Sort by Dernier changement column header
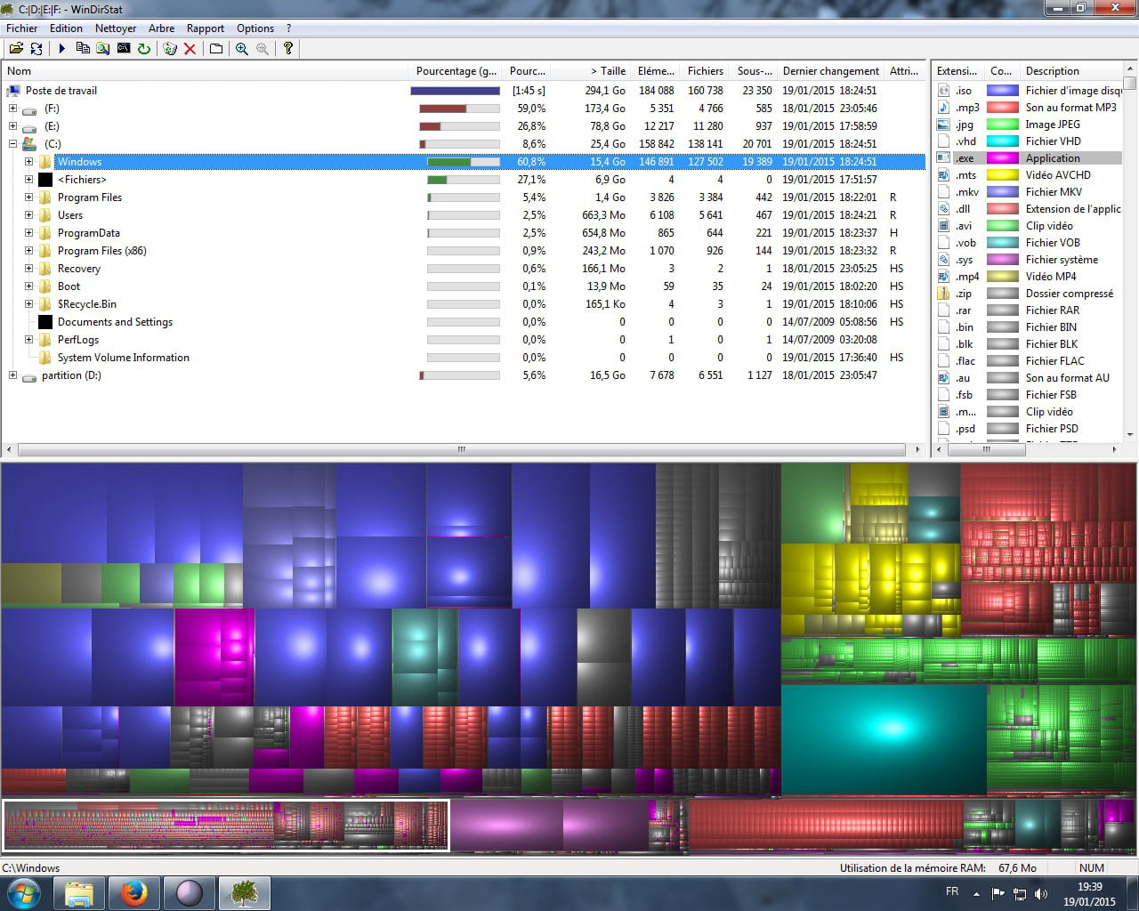1139x911 pixels. (x=831, y=71)
